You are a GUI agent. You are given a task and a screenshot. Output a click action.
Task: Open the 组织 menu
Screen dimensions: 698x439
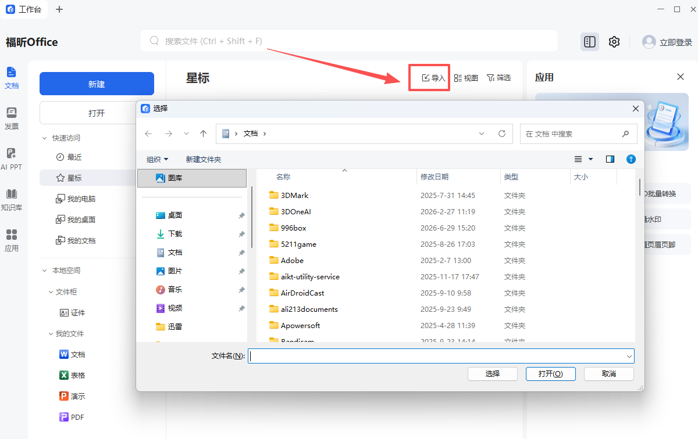(157, 159)
